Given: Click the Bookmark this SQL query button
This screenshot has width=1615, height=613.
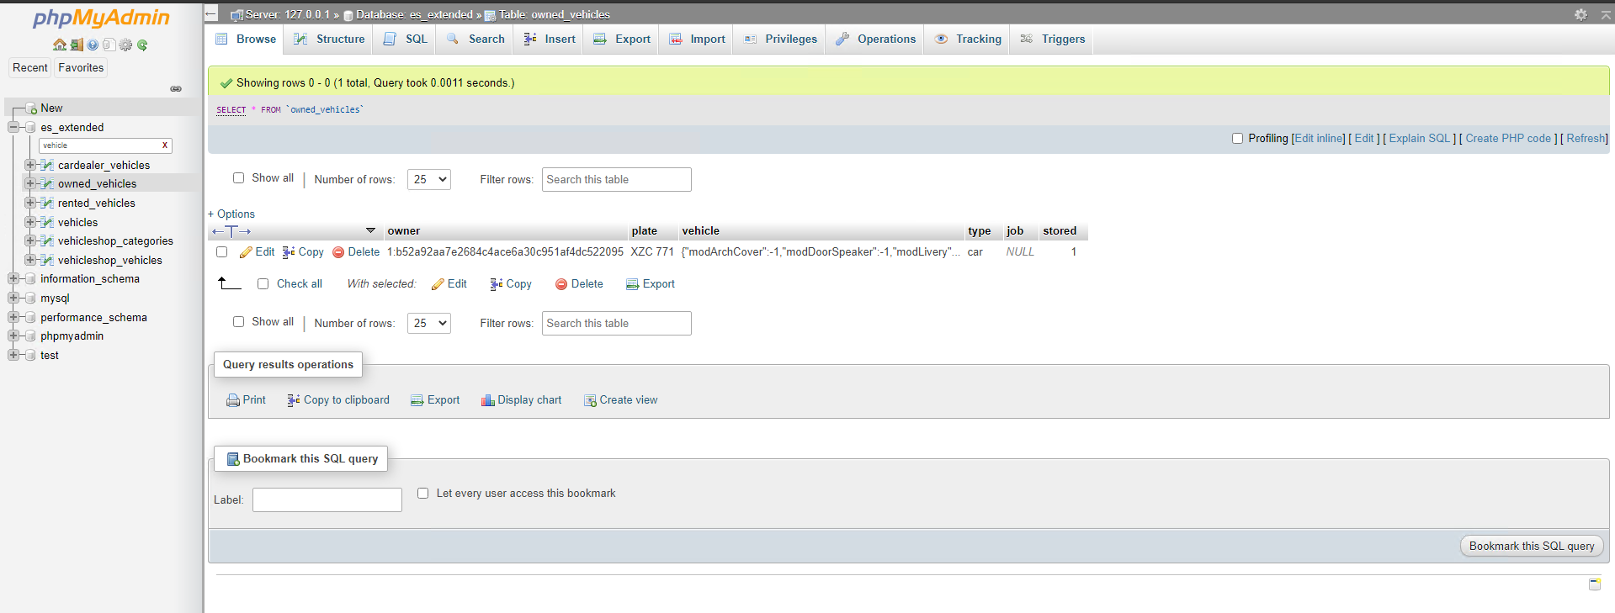Looking at the screenshot, I should tap(1532, 547).
